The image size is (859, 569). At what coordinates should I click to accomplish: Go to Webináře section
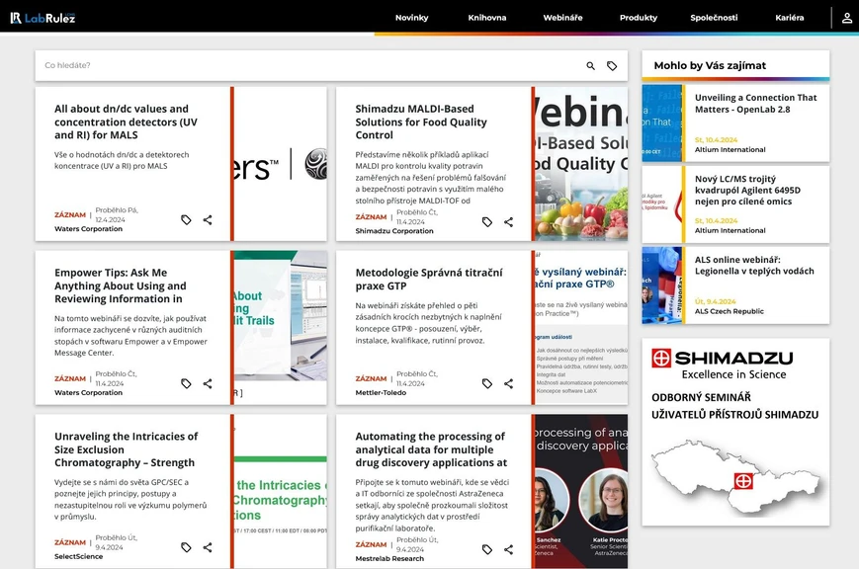click(x=562, y=18)
